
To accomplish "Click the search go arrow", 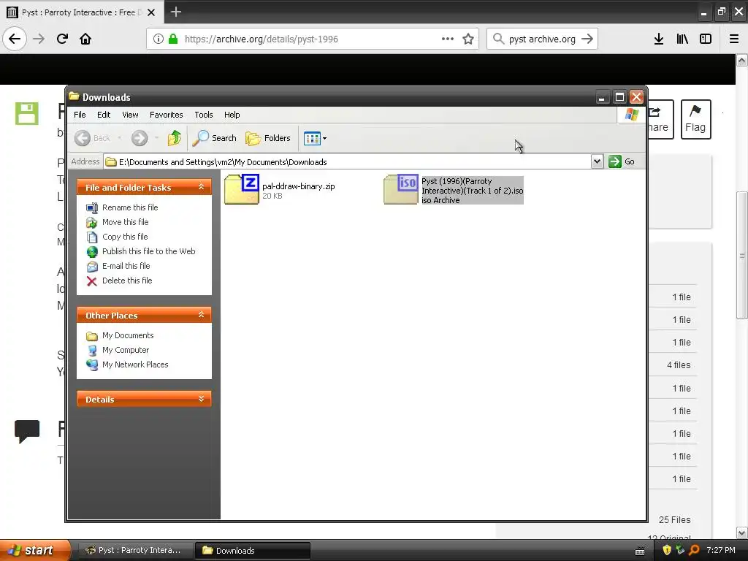I will [x=587, y=39].
